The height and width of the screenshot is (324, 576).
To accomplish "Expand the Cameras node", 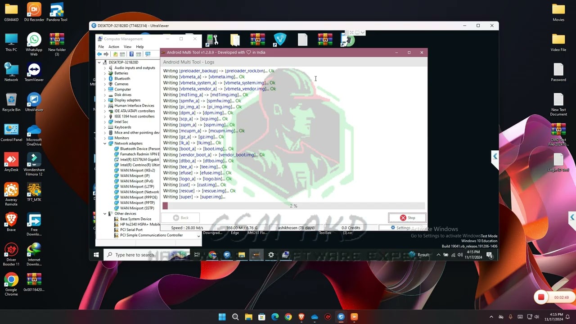I will [105, 84].
